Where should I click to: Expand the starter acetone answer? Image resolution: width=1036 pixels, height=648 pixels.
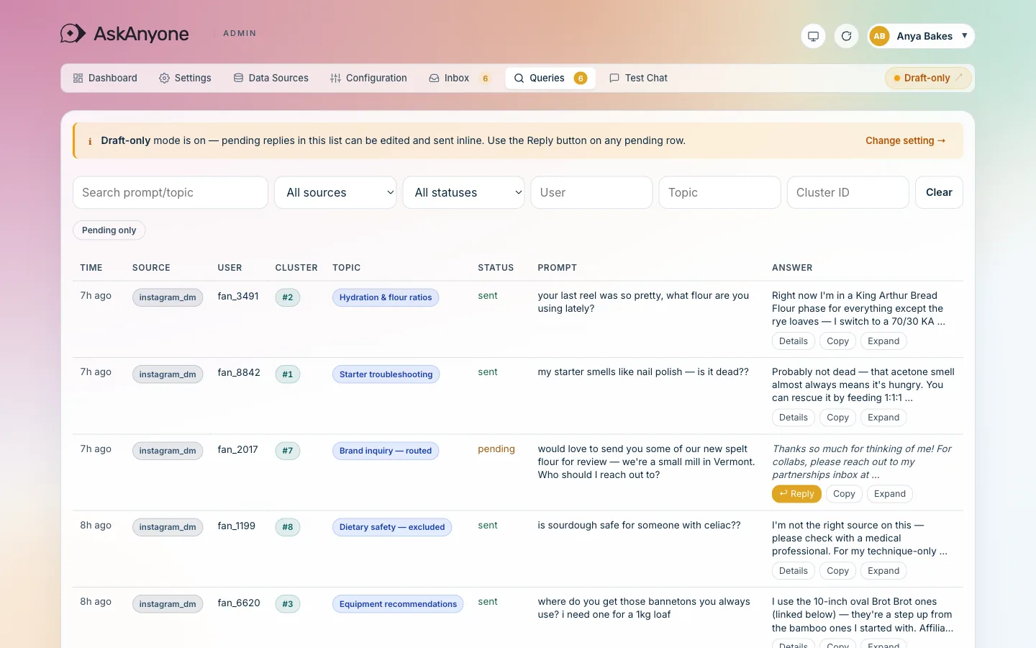pyautogui.click(x=883, y=418)
